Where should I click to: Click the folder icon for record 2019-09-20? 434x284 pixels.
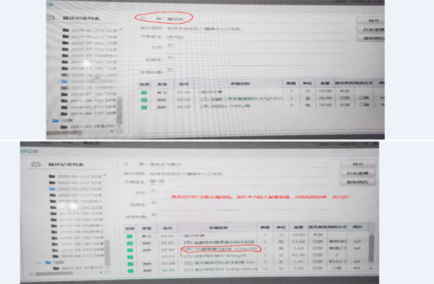[x=54, y=225]
